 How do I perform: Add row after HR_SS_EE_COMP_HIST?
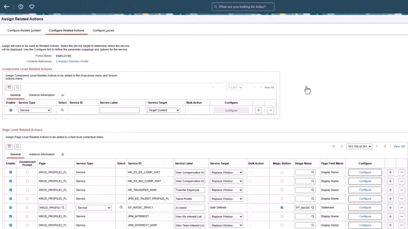(x=390, y=173)
